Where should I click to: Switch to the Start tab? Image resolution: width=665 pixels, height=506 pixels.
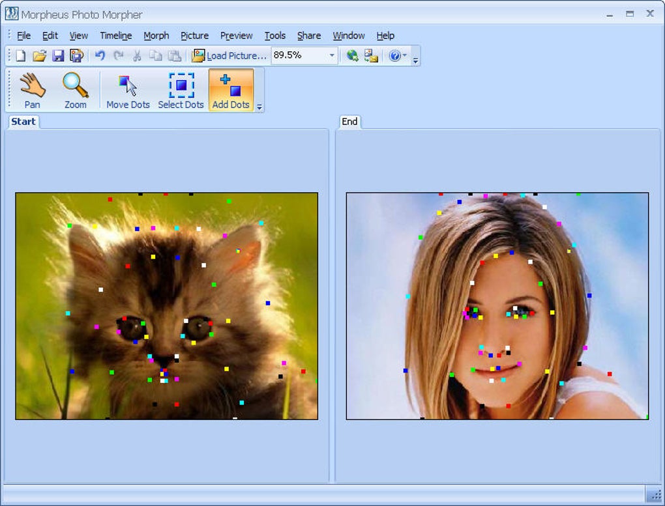23,122
